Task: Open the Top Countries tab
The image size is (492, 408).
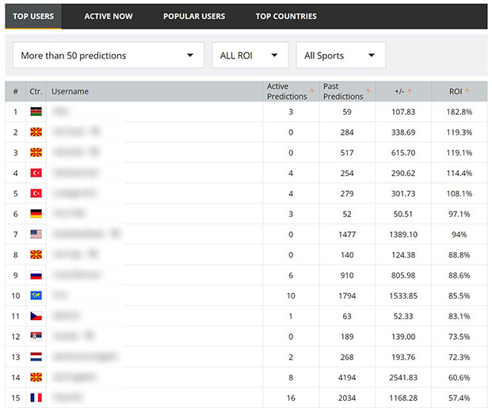Action: point(286,17)
